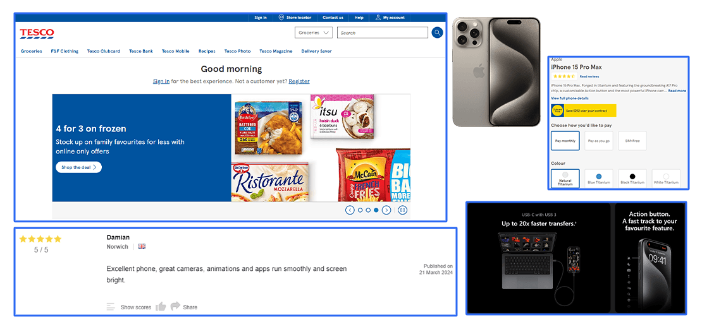The height and width of the screenshot is (327, 702).
Task: Click the blue search magnifier button
Action: [x=437, y=33]
